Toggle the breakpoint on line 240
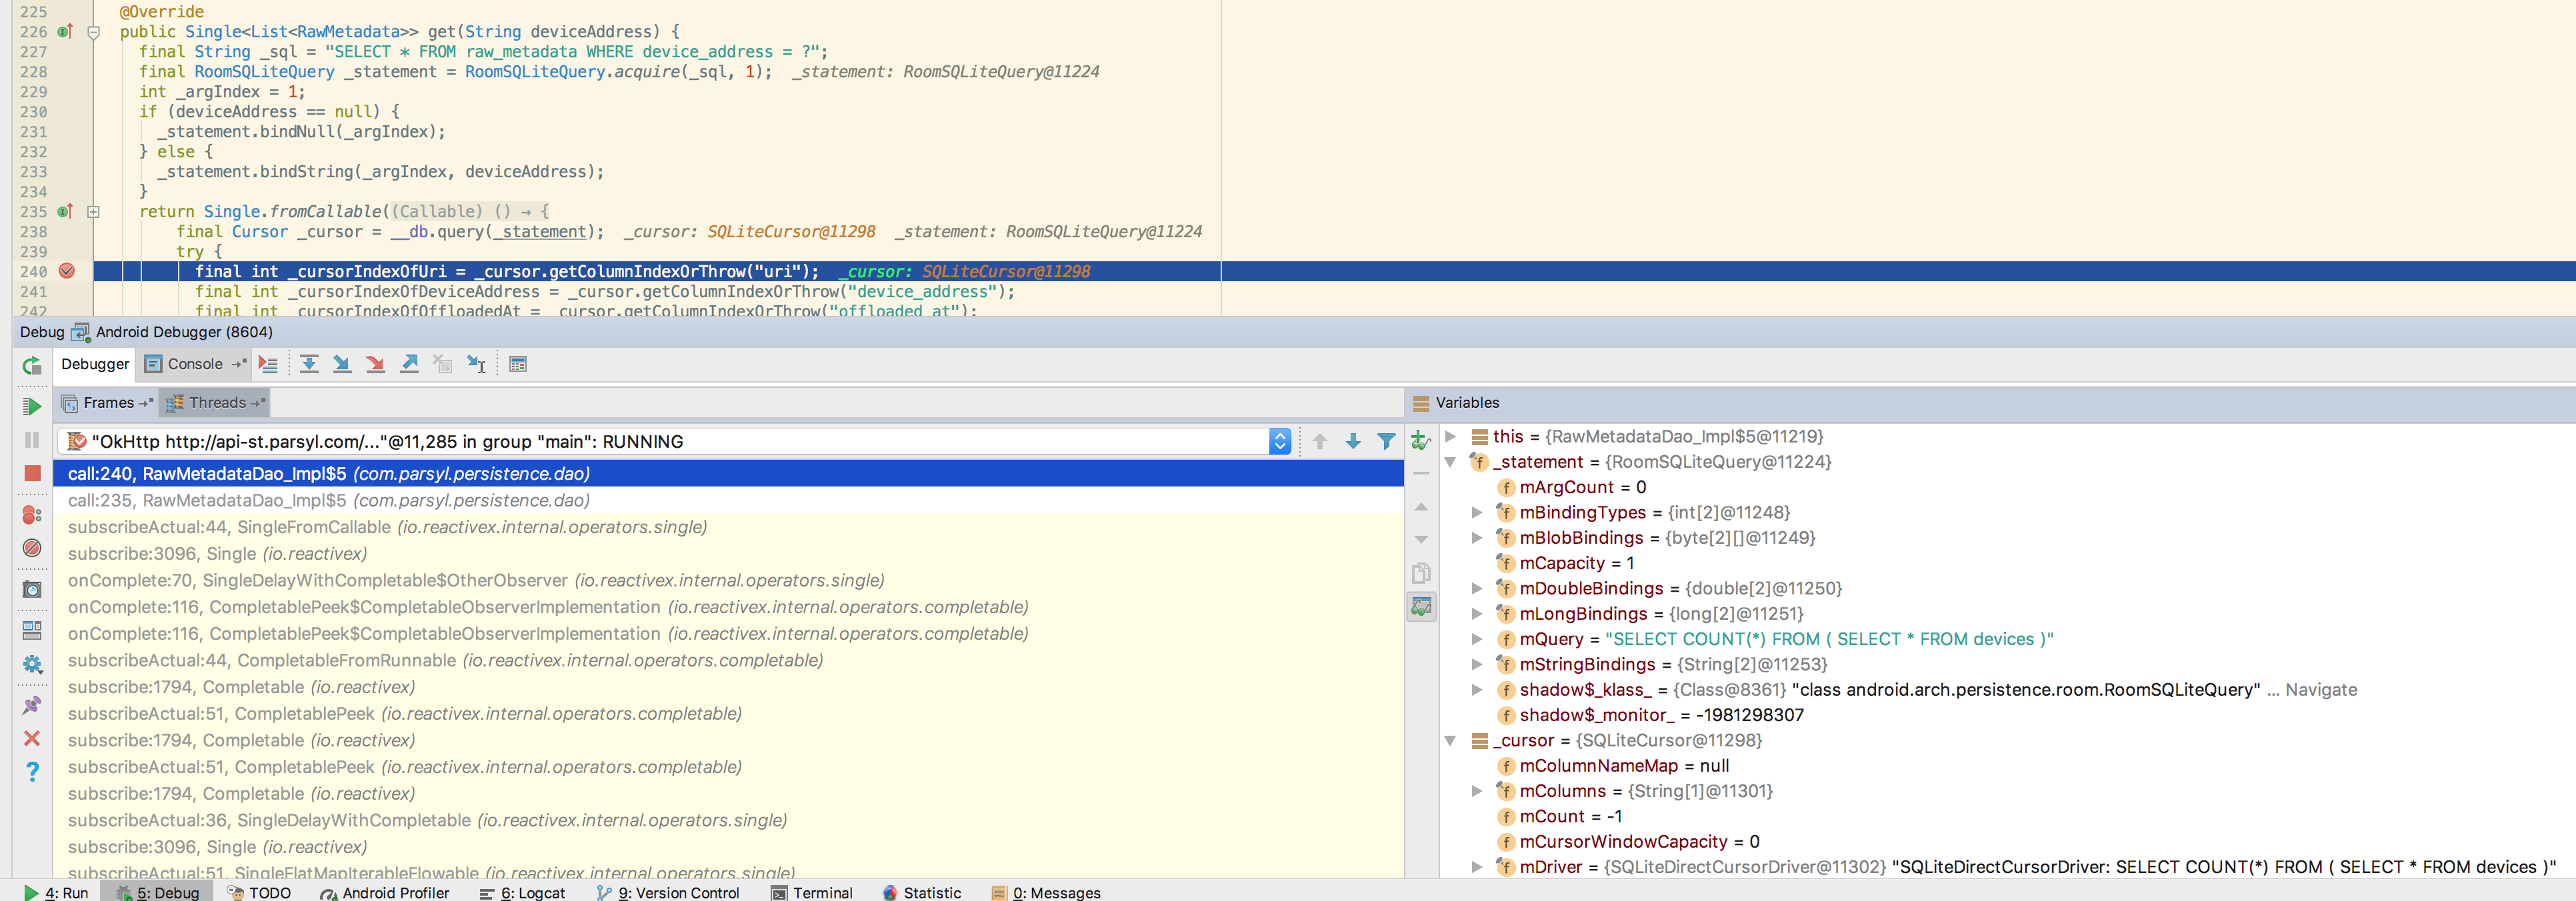Image resolution: width=2576 pixels, height=901 pixels. point(67,271)
